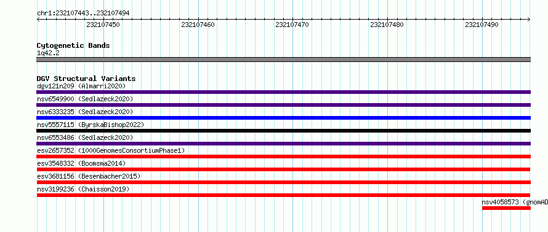This screenshot has width=548, height=232.
Task: Click the "esv3681156 (Besenbacher2015)" label
Action: 89,176
